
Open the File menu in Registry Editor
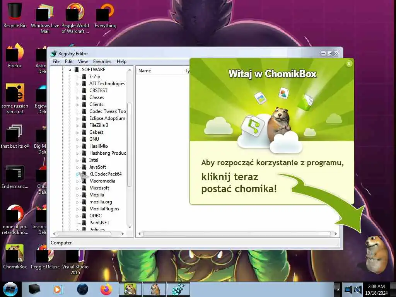56,61
